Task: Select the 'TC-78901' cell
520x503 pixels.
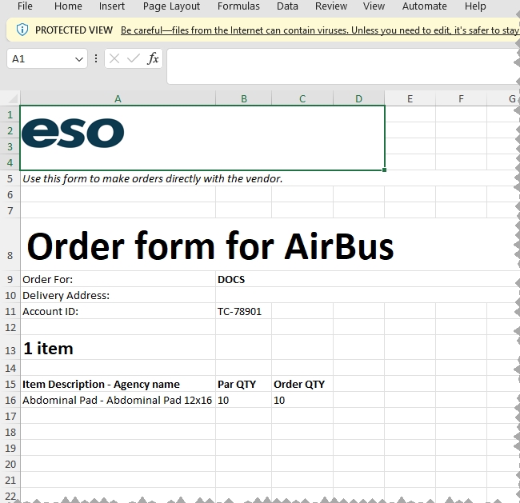Action: click(244, 311)
